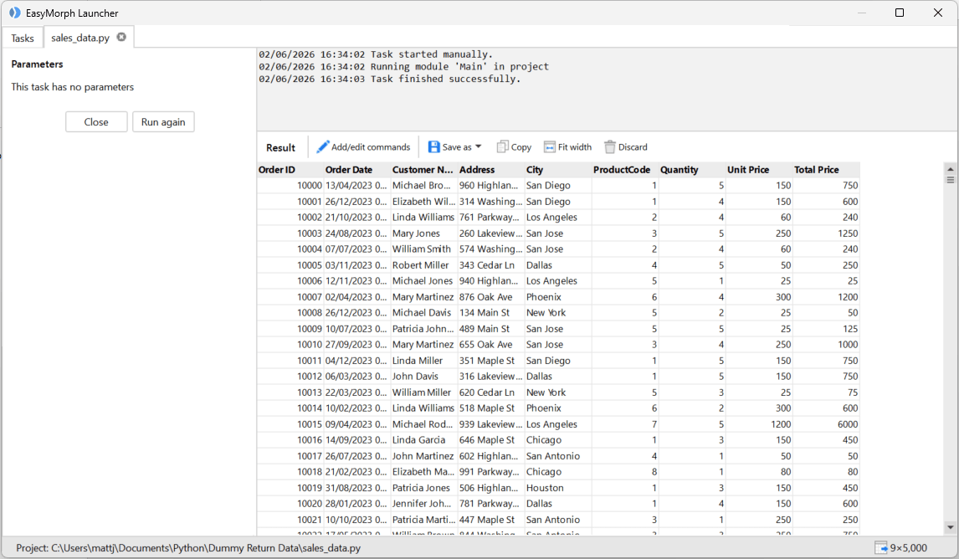959x559 pixels.
Task: Click the Run again button
Action: pos(163,121)
